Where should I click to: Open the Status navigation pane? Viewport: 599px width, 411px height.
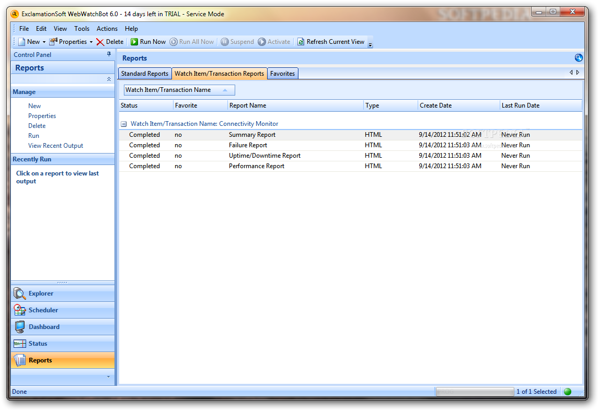(x=63, y=344)
